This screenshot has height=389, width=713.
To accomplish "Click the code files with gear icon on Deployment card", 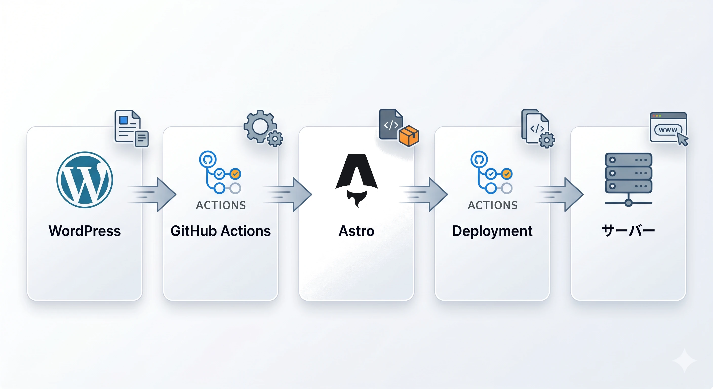I will pos(538,129).
